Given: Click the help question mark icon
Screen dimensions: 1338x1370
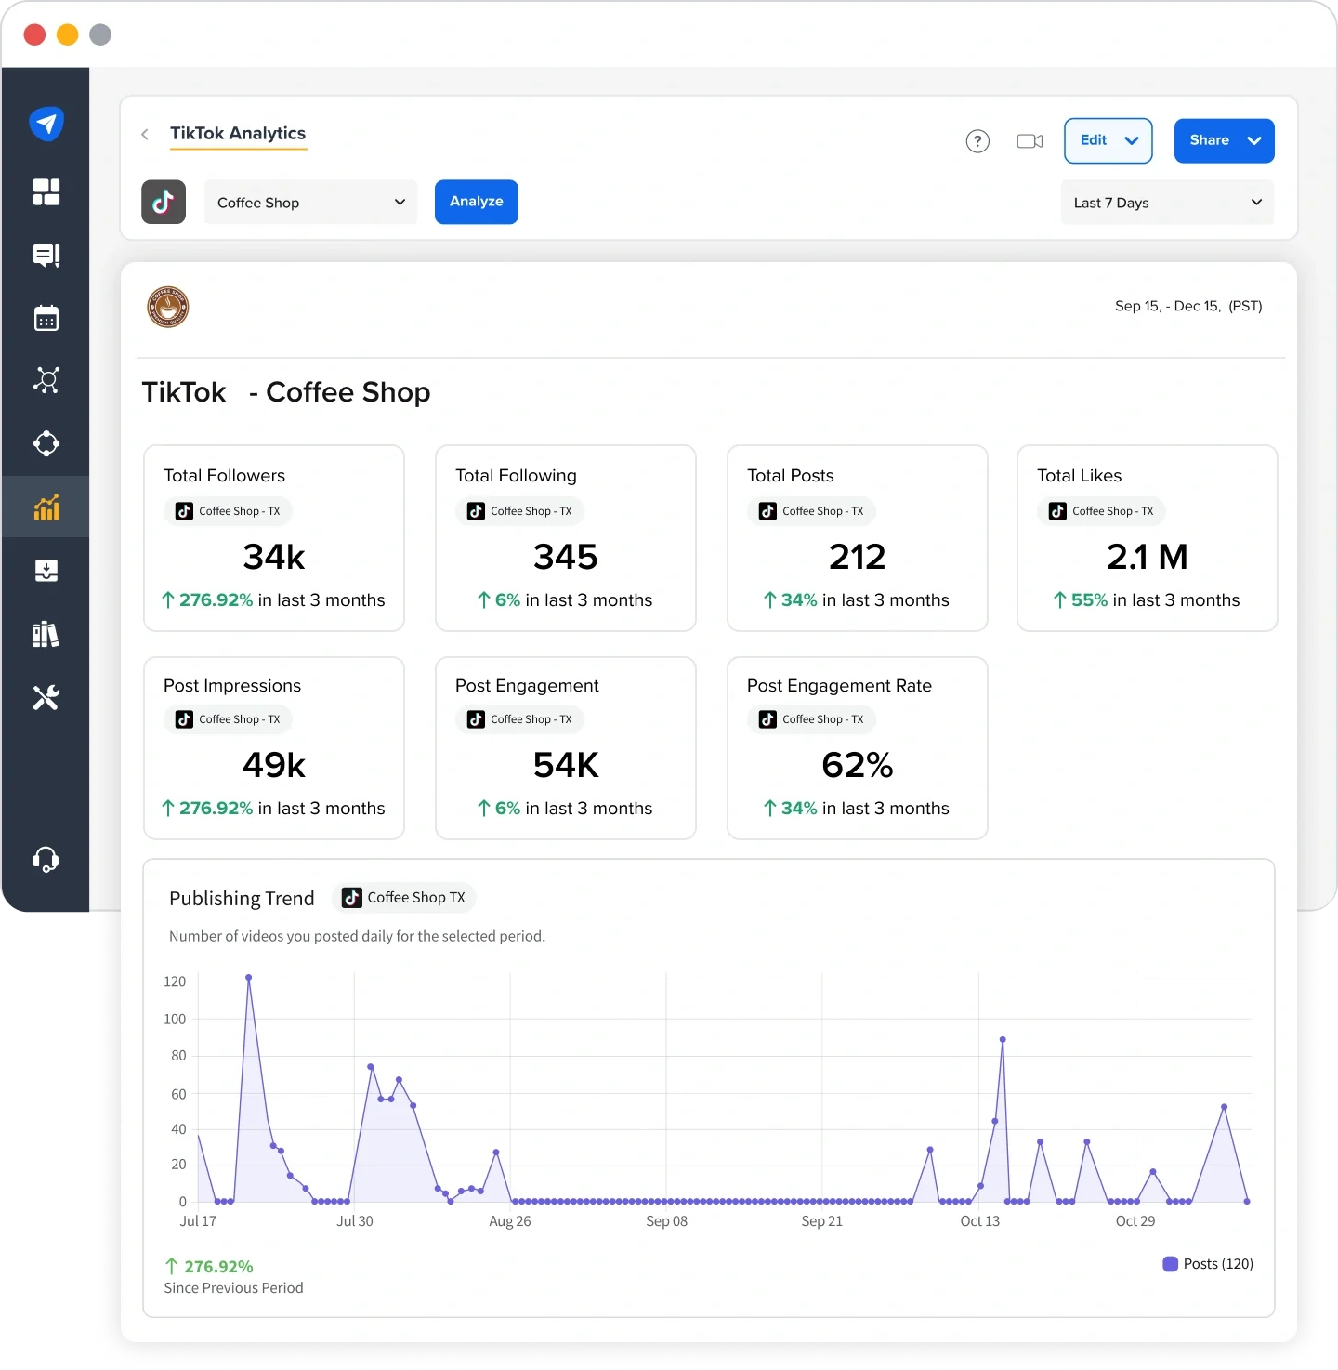Looking at the screenshot, I should point(977,141).
